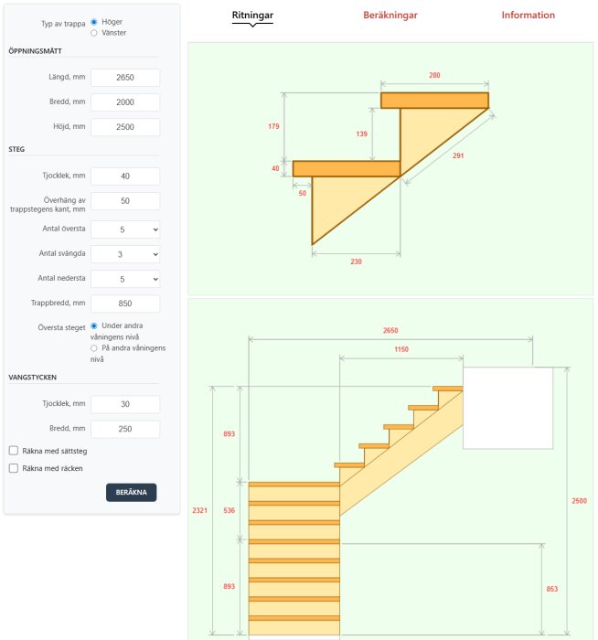Click the step Tjocklek field showing 40
The height and width of the screenshot is (640, 598).
click(x=125, y=176)
